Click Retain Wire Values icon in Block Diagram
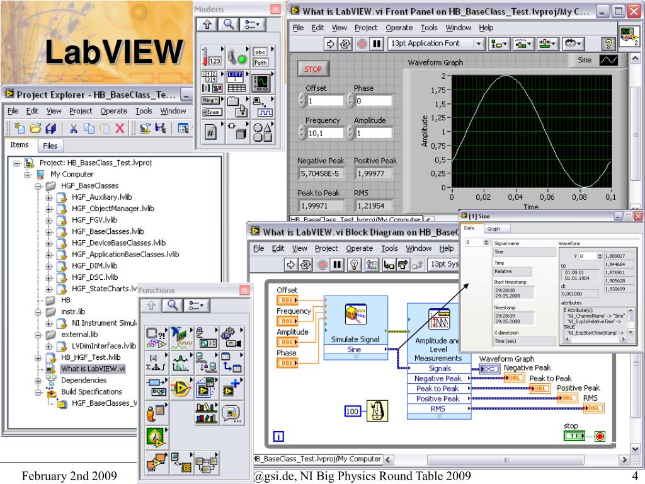Viewport: 645px width, 484px height. coord(372,264)
